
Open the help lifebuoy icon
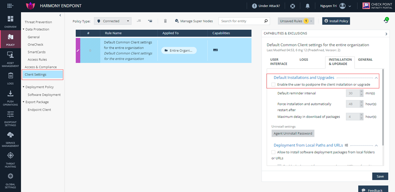coord(293,6)
